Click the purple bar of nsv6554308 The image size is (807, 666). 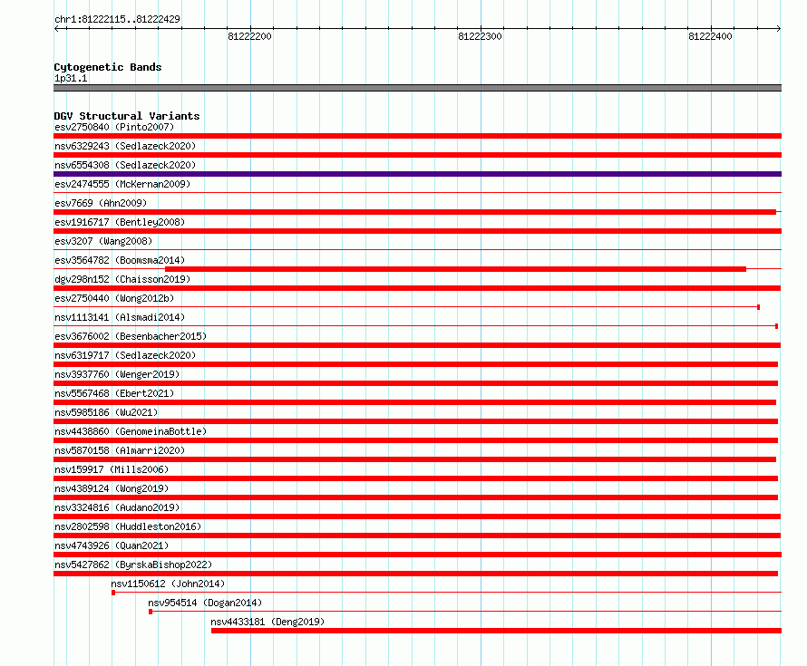(417, 174)
